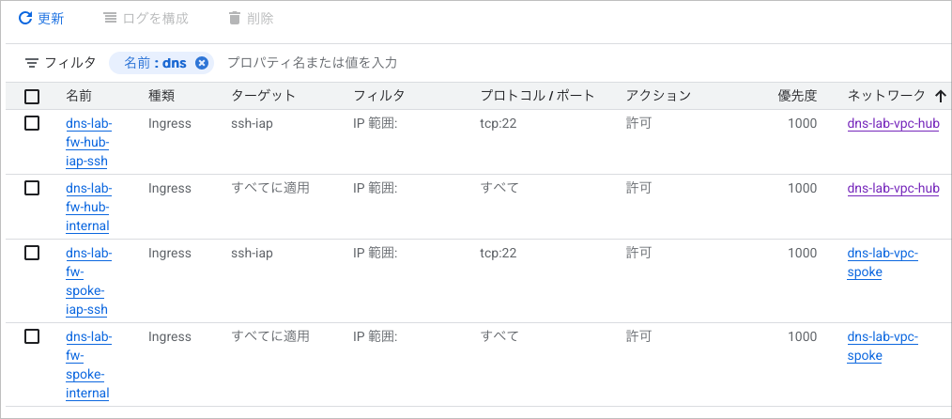
Task: Sort by the 名前 column header
Action: tap(79, 96)
